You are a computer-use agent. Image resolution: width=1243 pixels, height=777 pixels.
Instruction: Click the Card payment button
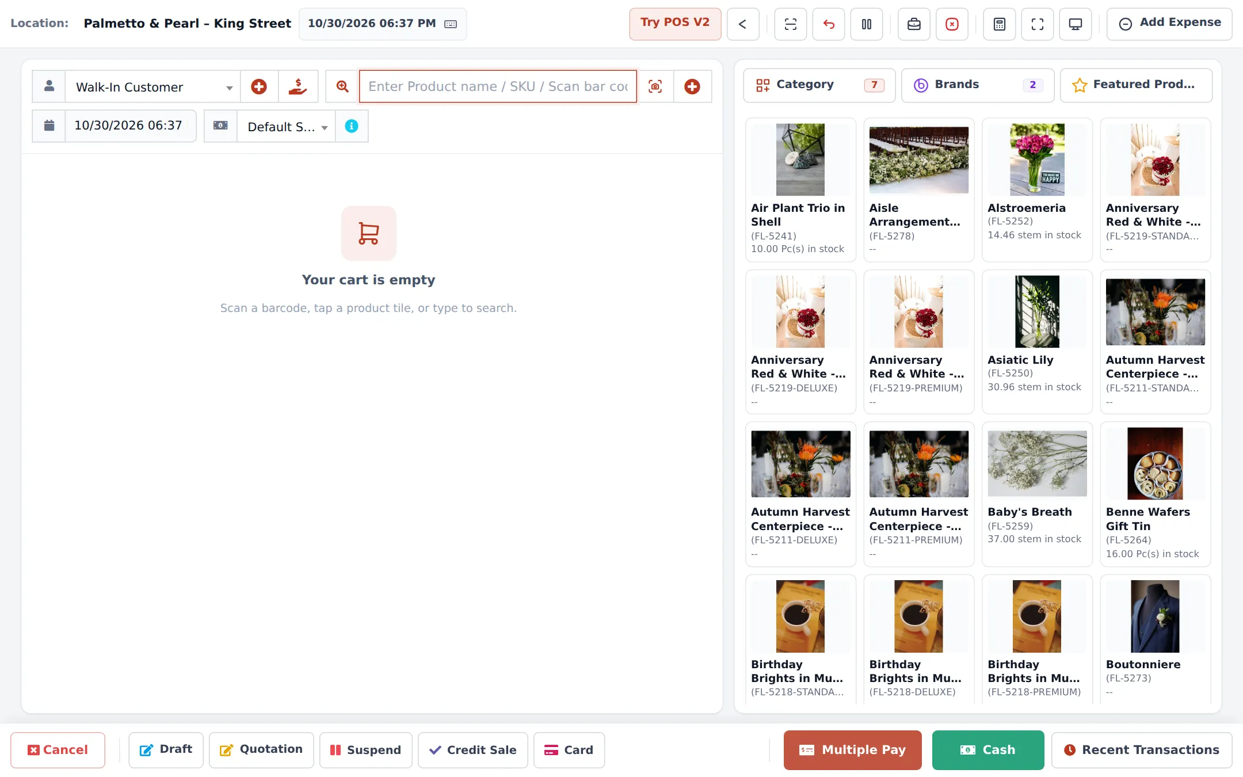point(569,750)
